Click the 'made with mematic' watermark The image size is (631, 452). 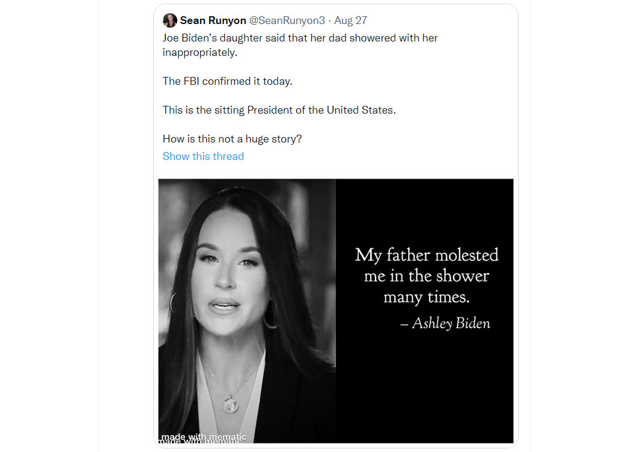click(204, 438)
